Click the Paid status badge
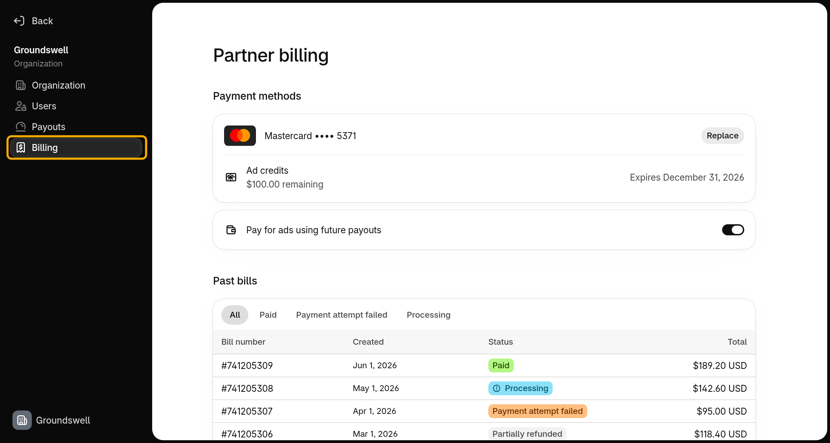This screenshot has height=443, width=830. (x=501, y=365)
